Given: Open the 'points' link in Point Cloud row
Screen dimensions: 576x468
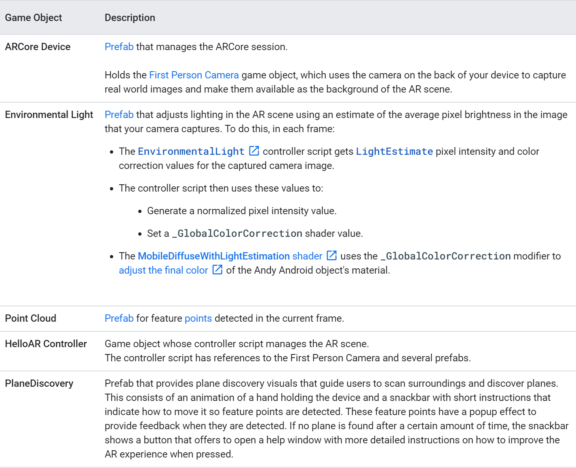Looking at the screenshot, I should click(198, 318).
